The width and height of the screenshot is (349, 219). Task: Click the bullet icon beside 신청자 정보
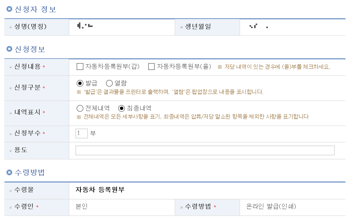(x=10, y=9)
